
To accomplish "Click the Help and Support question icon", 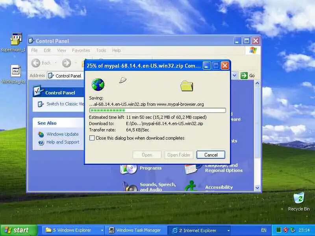I will click(41, 142).
